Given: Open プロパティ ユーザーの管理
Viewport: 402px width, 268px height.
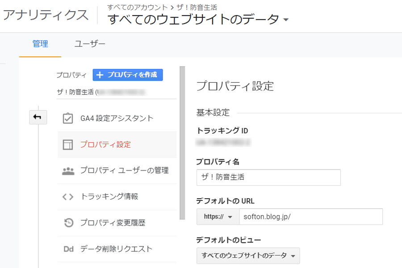Looking at the screenshot, I should pos(117,171).
